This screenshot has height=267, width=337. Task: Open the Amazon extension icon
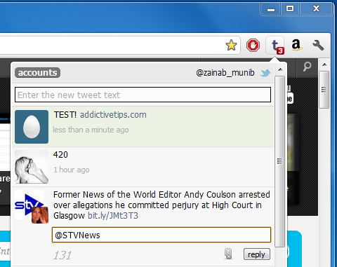tap(296, 45)
